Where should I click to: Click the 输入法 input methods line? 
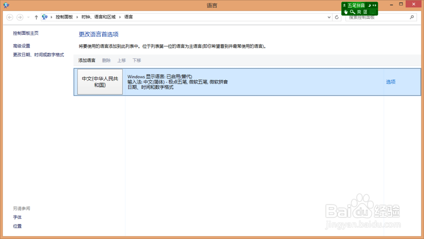click(x=178, y=82)
